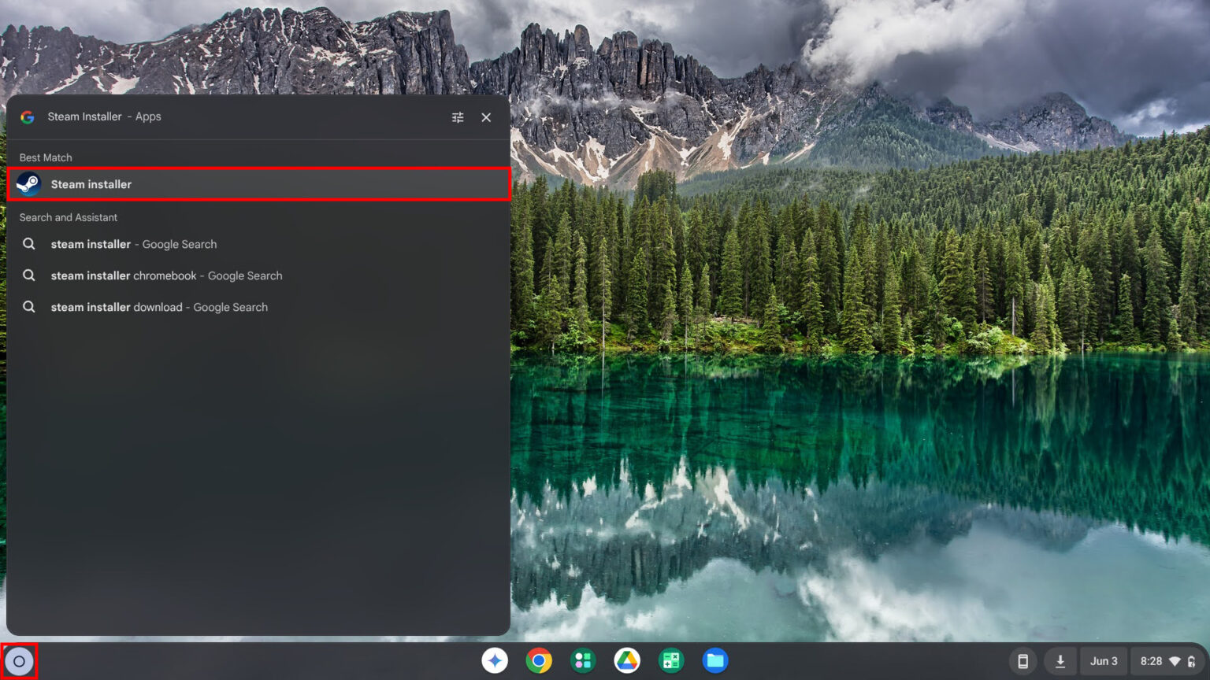Select the "steam installer" Google Search suggestion

pos(258,244)
